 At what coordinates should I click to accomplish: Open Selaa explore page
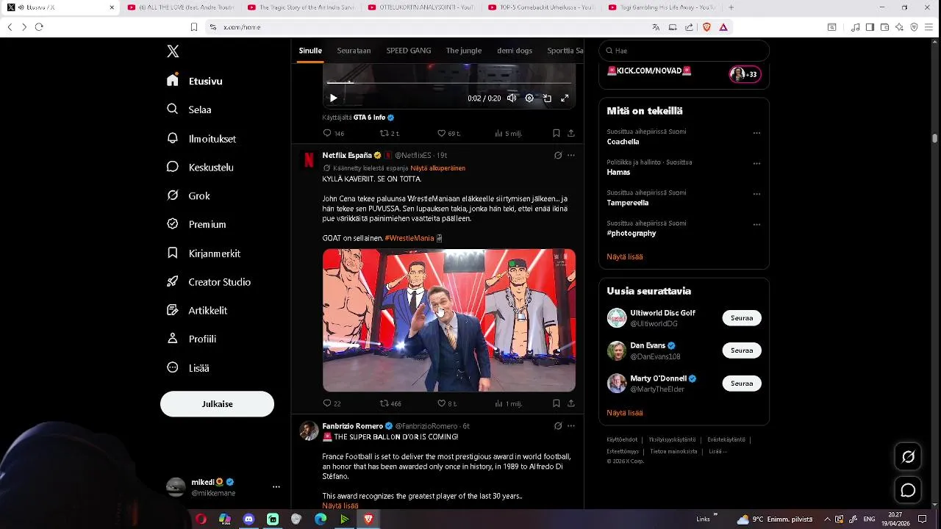click(190, 109)
